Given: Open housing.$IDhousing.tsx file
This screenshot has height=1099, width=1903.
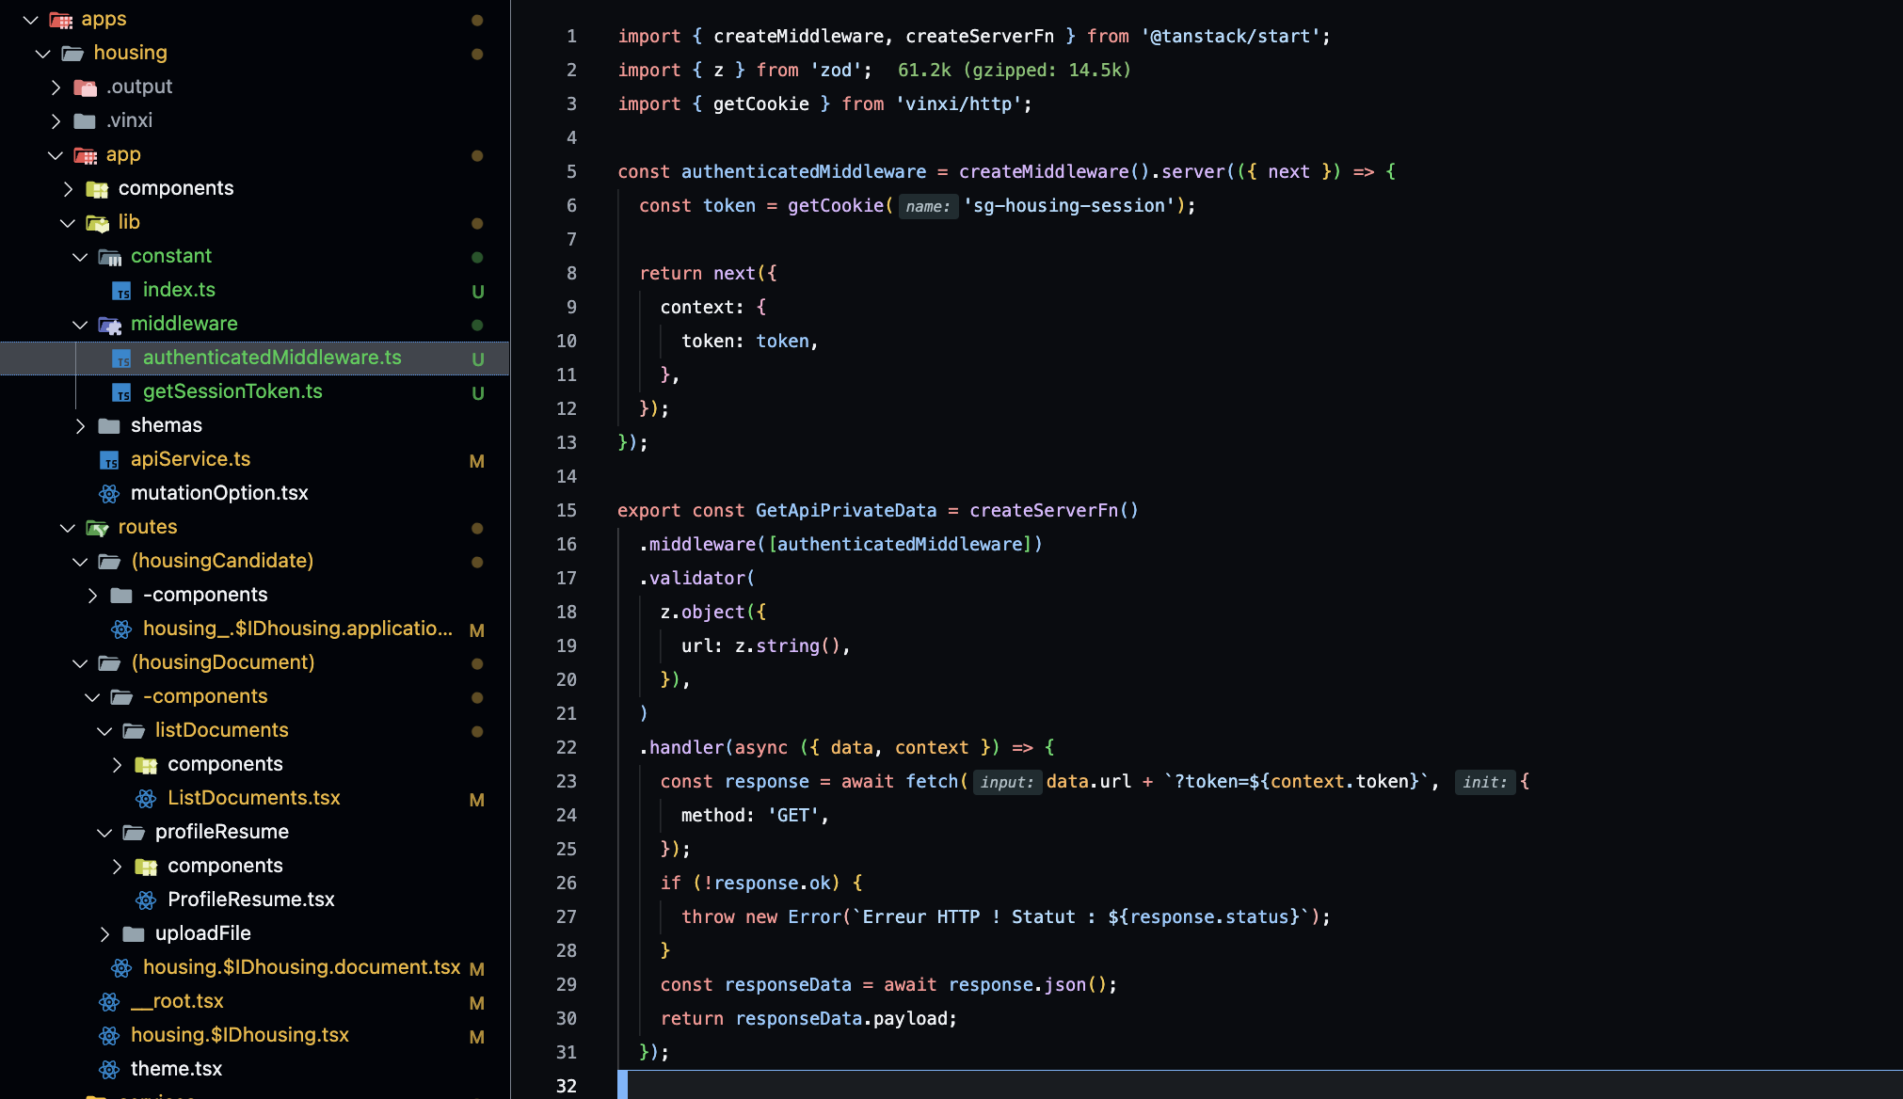Looking at the screenshot, I should (240, 1035).
